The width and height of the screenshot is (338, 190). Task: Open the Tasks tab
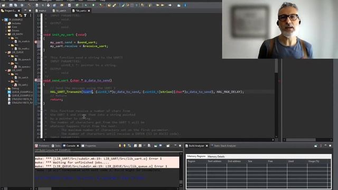tap(56, 146)
